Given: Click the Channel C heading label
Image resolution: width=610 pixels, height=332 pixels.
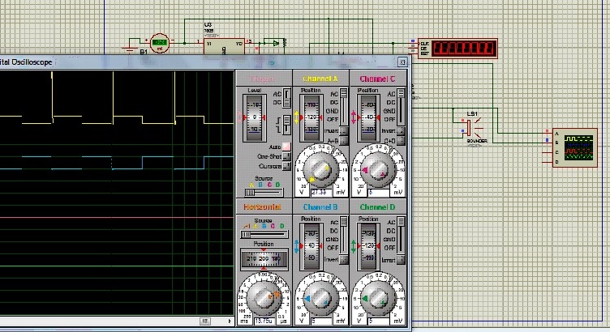Looking at the screenshot, I should [x=377, y=79].
